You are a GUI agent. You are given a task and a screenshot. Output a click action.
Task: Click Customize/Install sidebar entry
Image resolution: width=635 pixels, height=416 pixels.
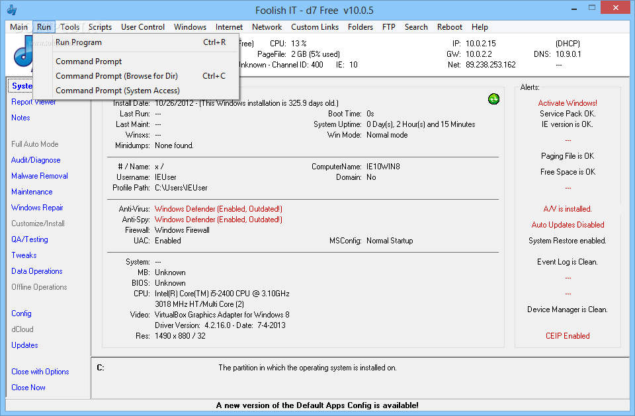coord(38,223)
